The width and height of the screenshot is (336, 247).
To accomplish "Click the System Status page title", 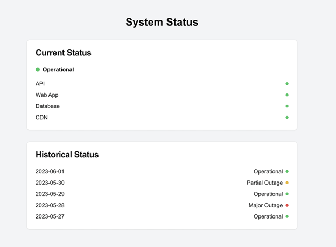I will pyautogui.click(x=162, y=23).
